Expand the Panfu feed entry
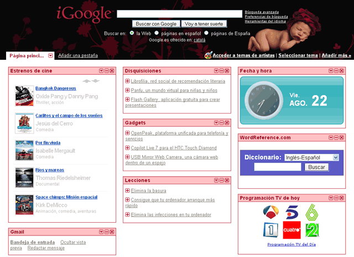Image resolution: width=354 pixels, height=257 pixels. 127,90
